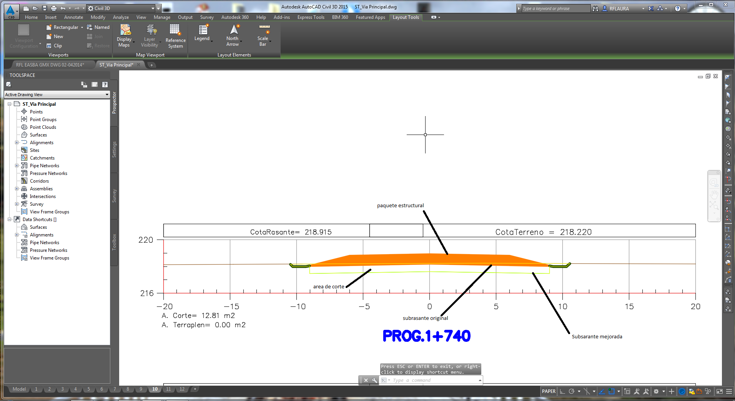Insert a Legend layout element
This screenshot has height=401, width=735.
tap(202, 33)
